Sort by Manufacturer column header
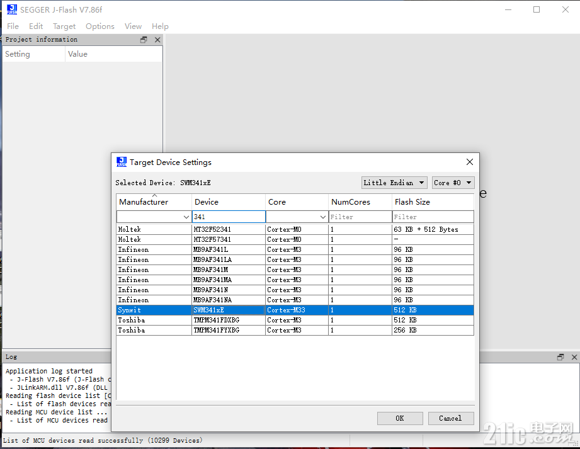The image size is (580, 449). point(154,202)
